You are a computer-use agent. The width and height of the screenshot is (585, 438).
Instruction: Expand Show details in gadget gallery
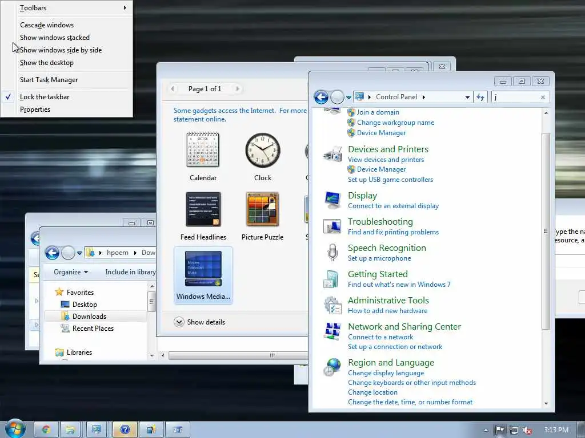[x=199, y=322]
